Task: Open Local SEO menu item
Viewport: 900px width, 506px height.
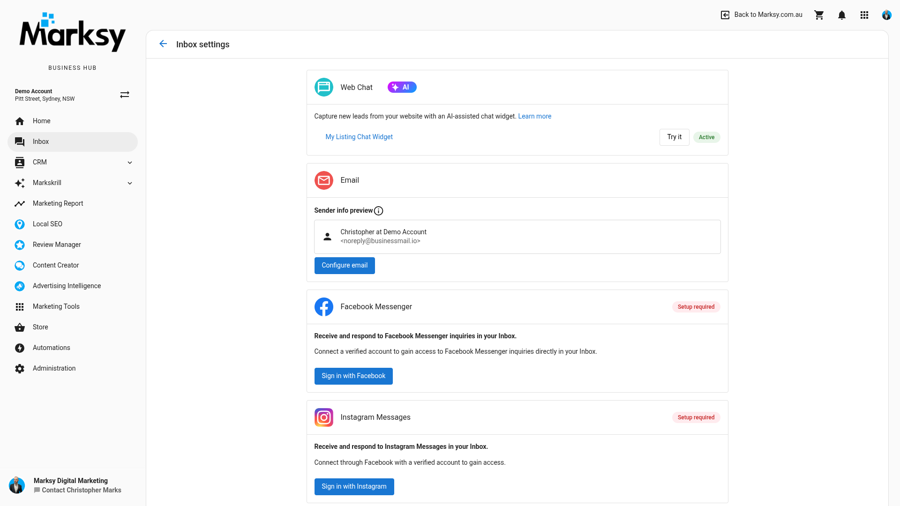Action: [73, 224]
